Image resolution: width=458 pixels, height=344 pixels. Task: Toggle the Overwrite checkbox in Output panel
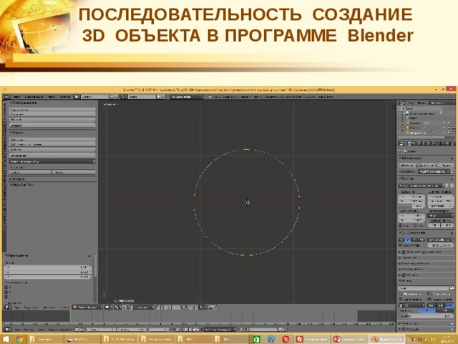click(401, 294)
